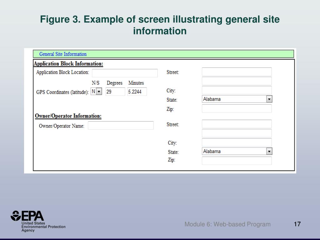Open the N/S latitude dropdown
The width and height of the screenshot is (320, 240).
pyautogui.click(x=96, y=92)
